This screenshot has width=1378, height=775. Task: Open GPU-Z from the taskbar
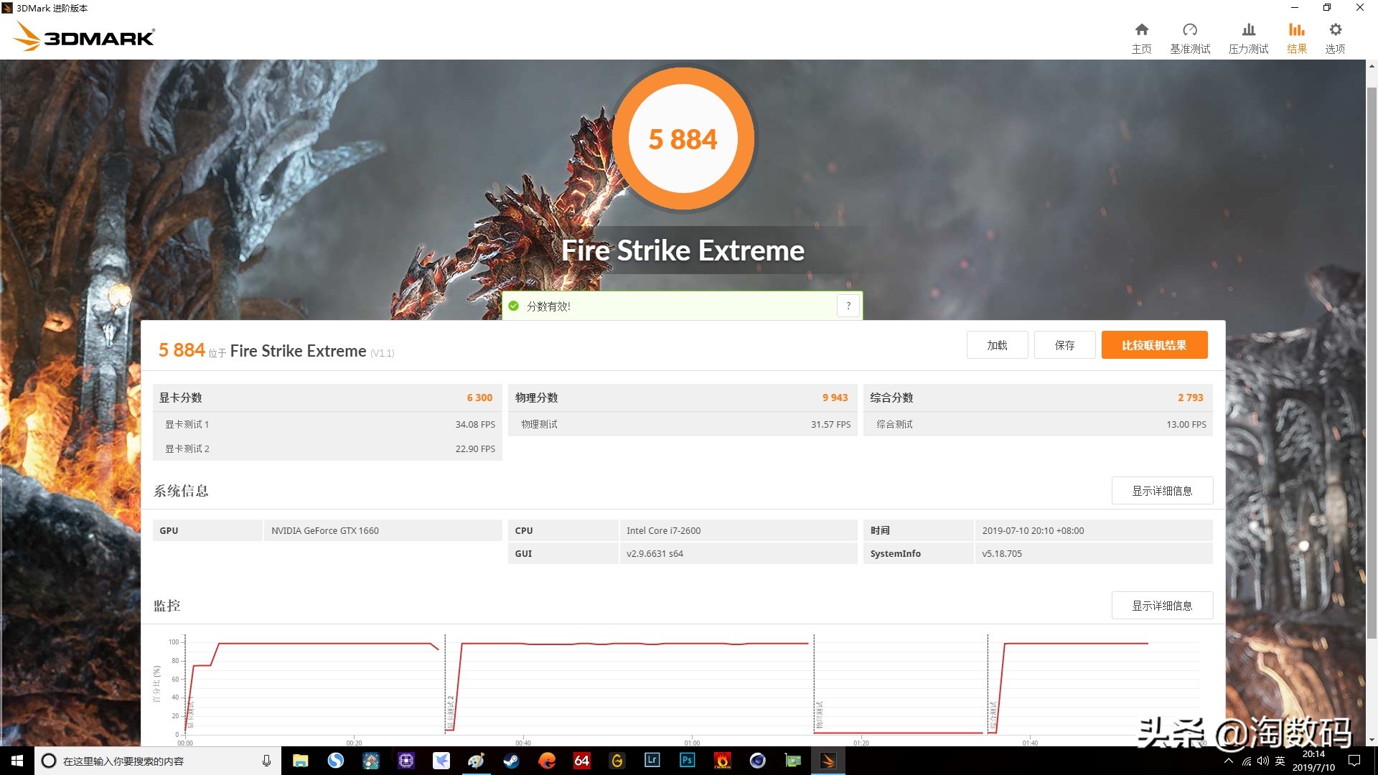click(792, 761)
